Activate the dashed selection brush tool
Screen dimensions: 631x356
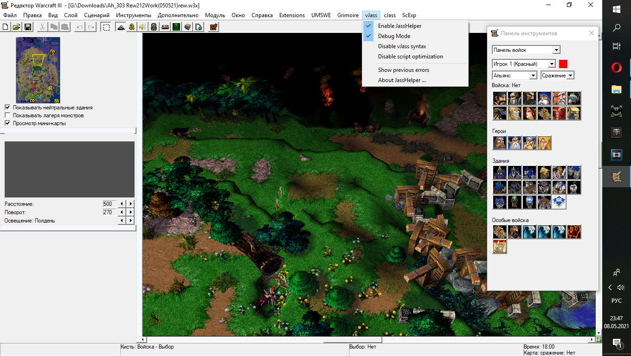tap(106, 27)
